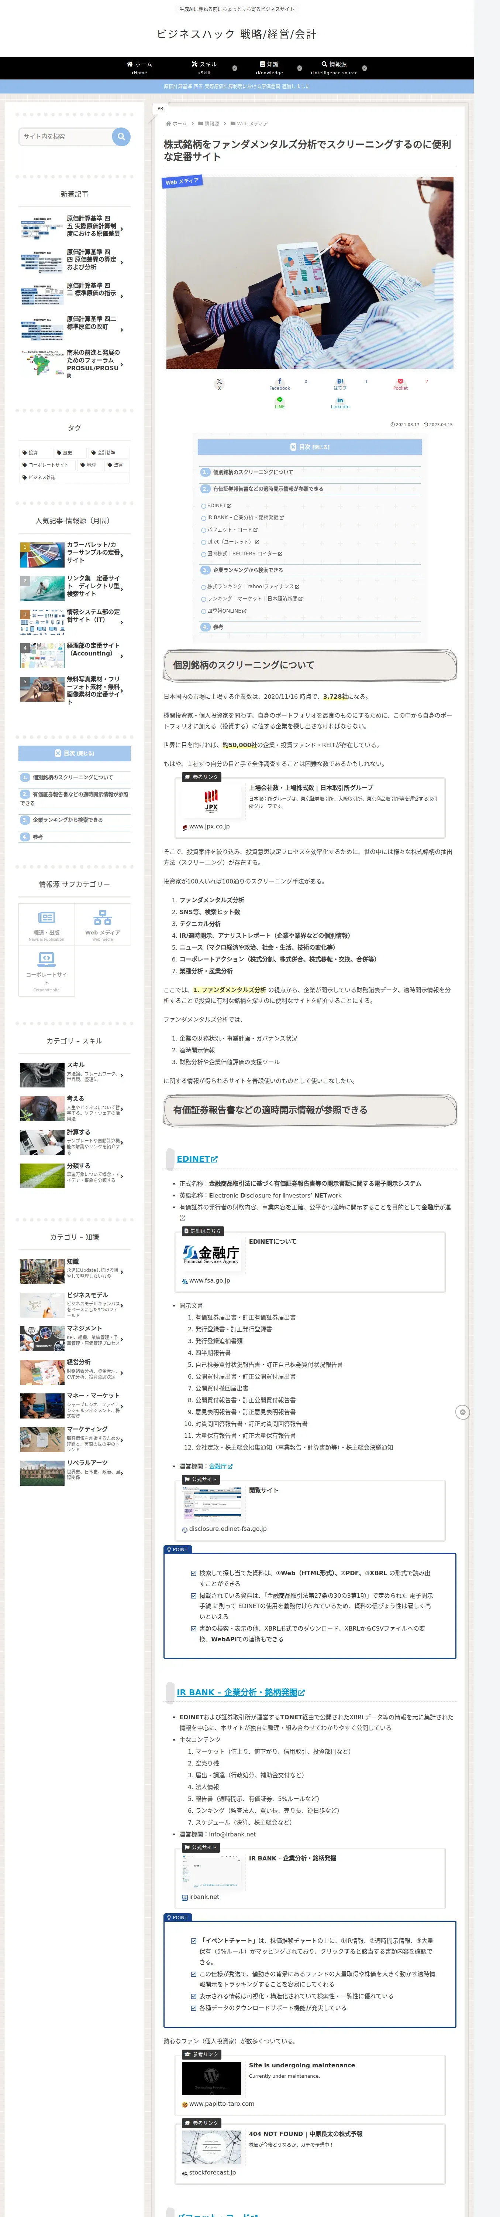The width and height of the screenshot is (500, 2217).
Task: Click the search magnifier button in sidebar
Action: point(121,136)
